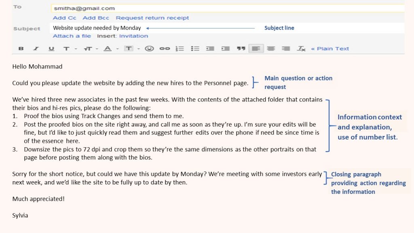Open the font size menu
The height and width of the screenshot is (233, 414).
click(x=88, y=49)
